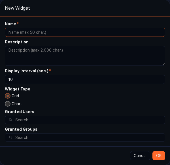Open the Granted Users search box
This screenshot has height=165, width=170.
point(88,120)
